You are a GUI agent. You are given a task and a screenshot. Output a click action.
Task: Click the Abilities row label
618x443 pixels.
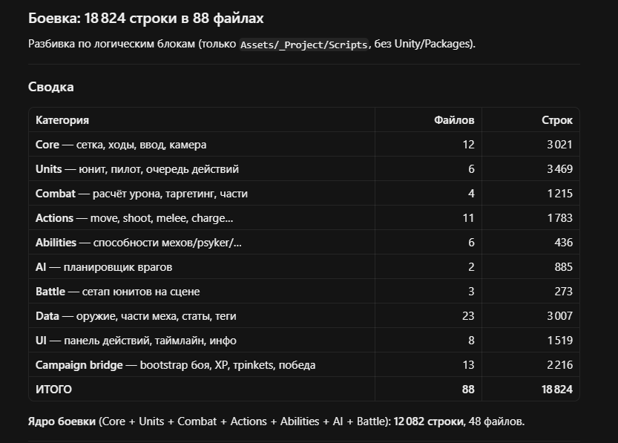(138, 243)
